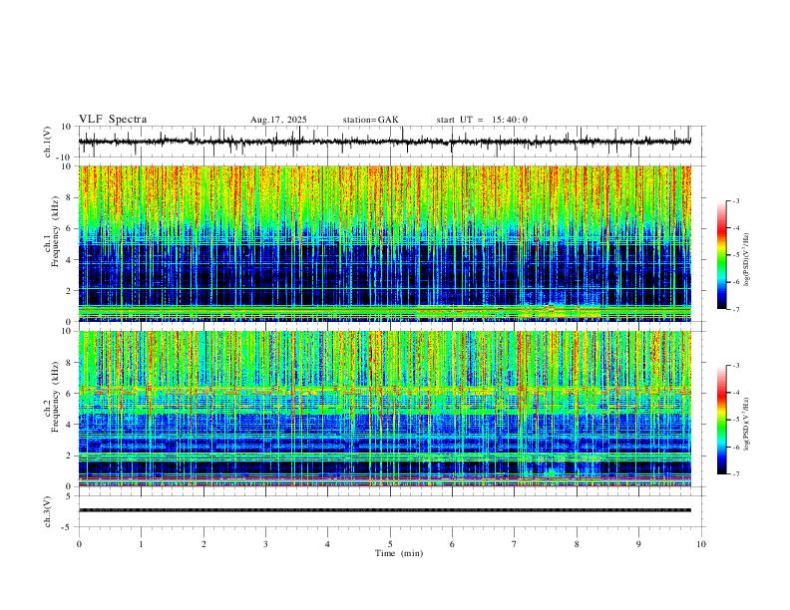Select the ch.1 color bar log(PSD) label
Screen dimensions: 790x610
[747, 259]
